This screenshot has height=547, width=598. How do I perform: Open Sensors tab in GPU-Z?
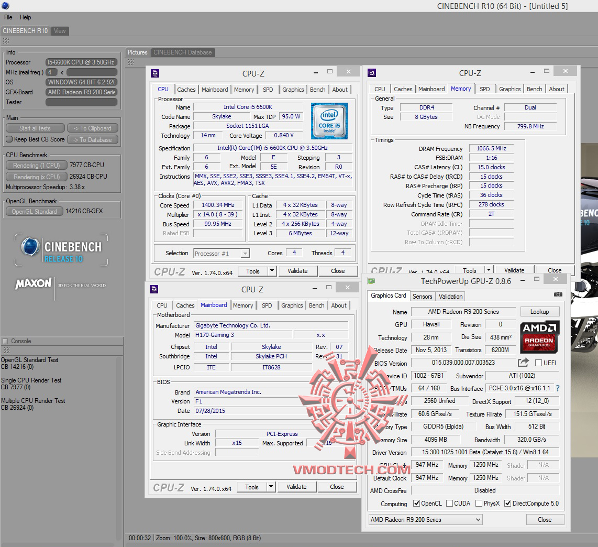(422, 296)
